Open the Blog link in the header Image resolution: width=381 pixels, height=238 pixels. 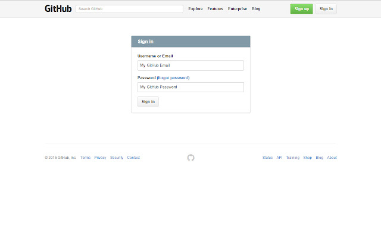pos(256,9)
